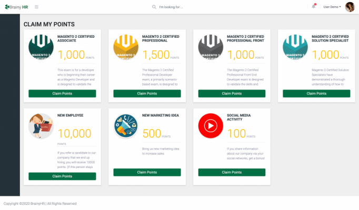
Task: Click the "Magento 2 Certified Professional Front" title
Action: pos(245,38)
